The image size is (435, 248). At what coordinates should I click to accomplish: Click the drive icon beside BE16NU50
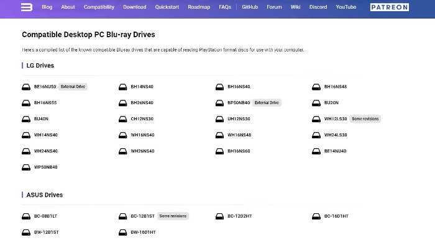tap(26, 87)
